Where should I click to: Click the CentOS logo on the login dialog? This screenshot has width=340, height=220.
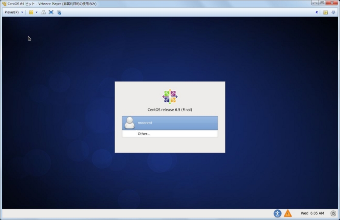click(x=170, y=97)
